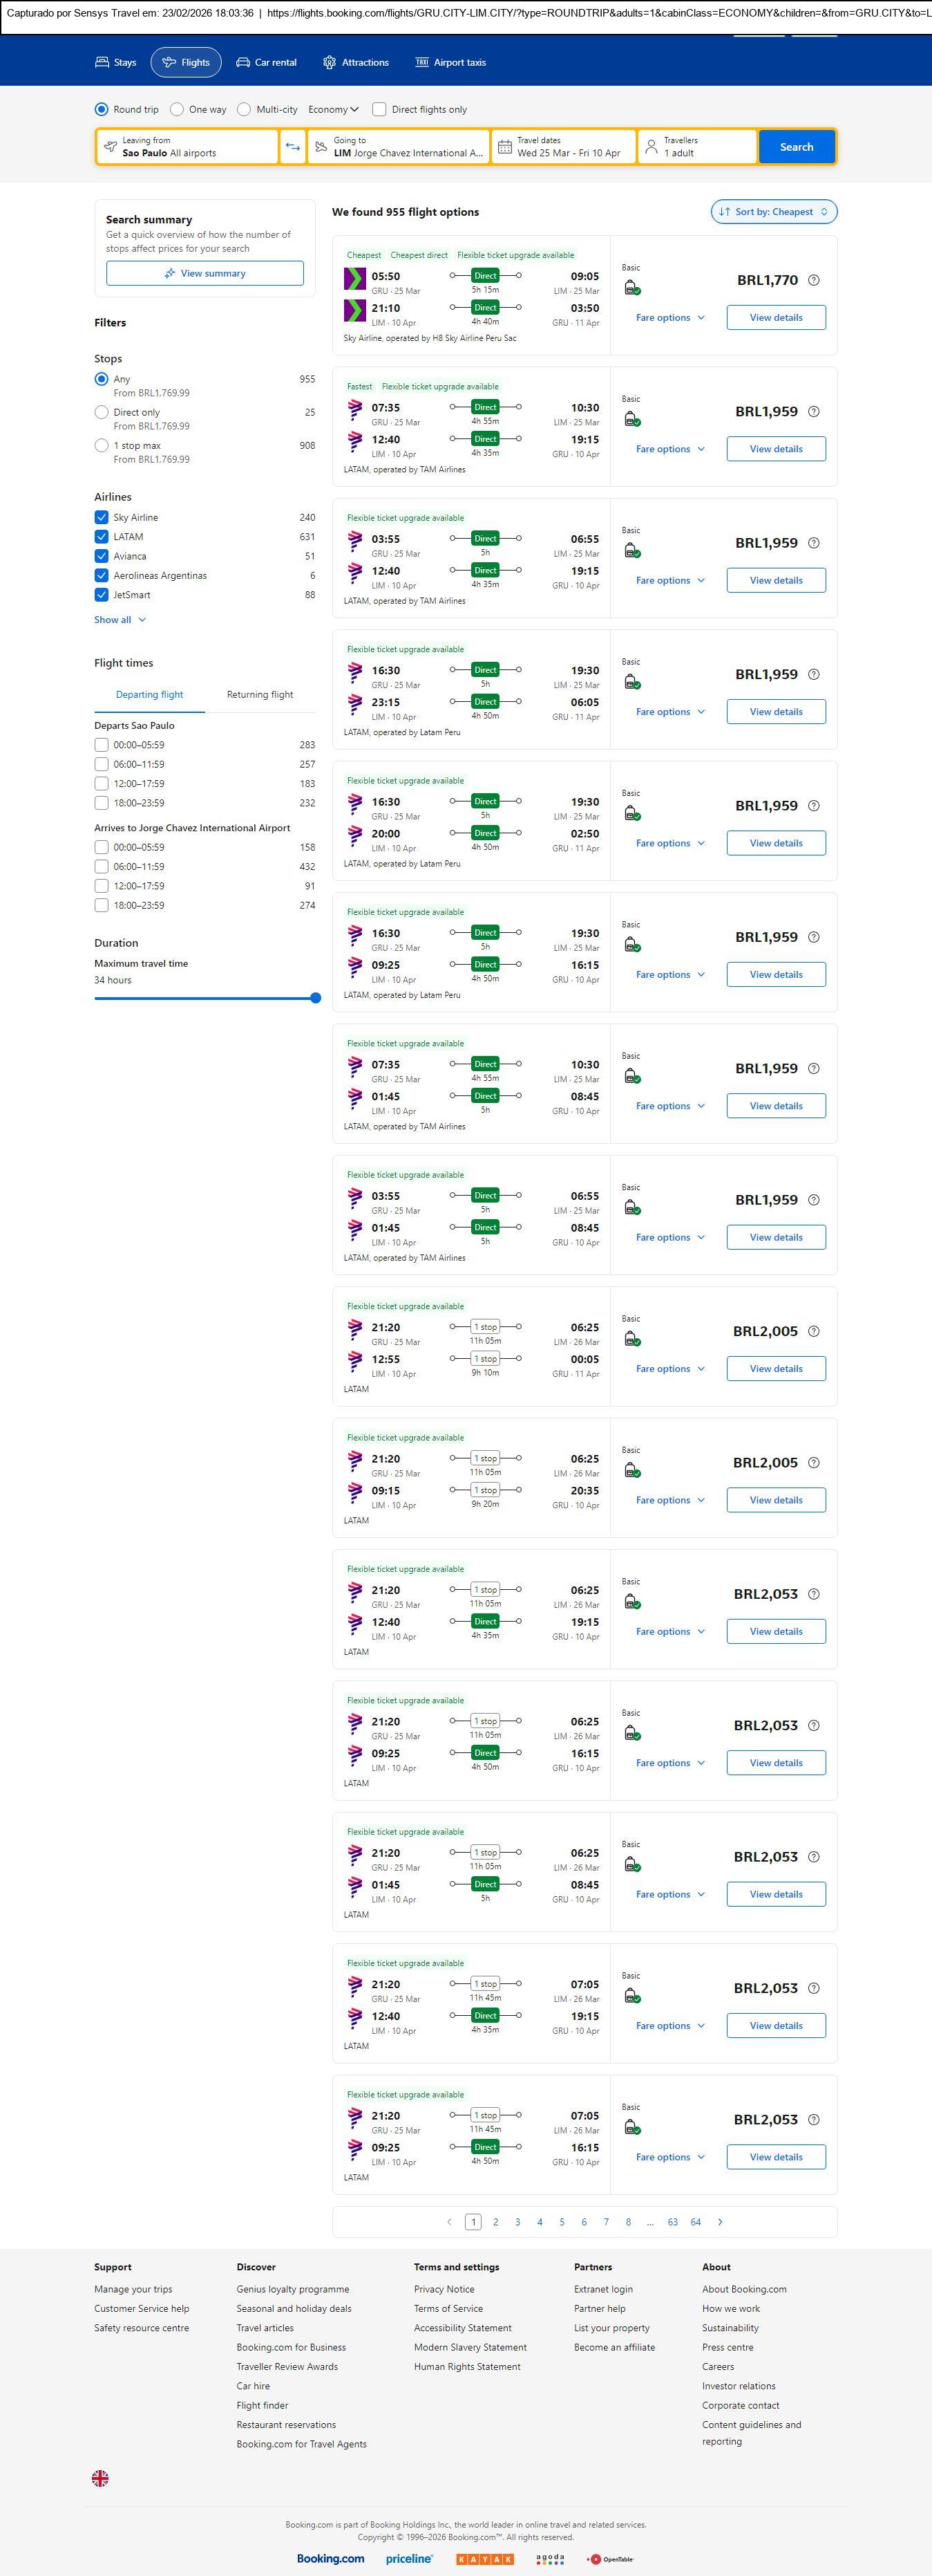The image size is (932, 2576).
Task: Click the calendar icon in Travel dates field
Action: [506, 147]
